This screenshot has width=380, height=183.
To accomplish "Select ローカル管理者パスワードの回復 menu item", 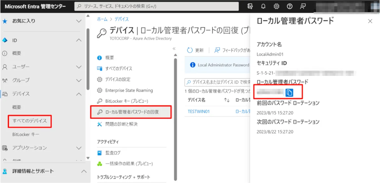I will click(x=132, y=112).
